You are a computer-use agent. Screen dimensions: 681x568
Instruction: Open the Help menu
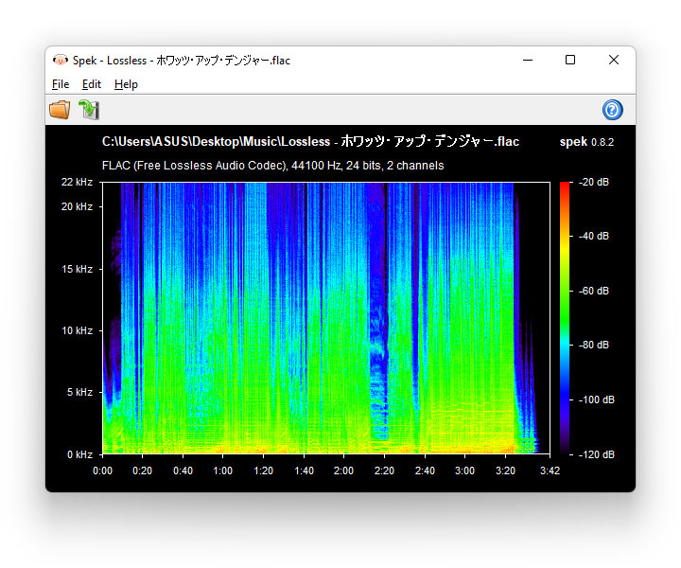tap(126, 84)
